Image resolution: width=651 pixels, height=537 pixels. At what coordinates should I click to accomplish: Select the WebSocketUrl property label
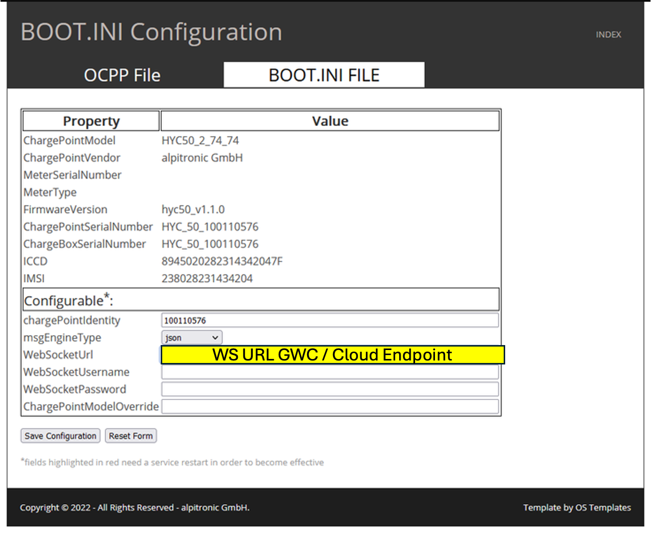click(58, 355)
